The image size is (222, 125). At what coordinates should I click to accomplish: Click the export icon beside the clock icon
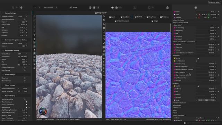(117, 8)
